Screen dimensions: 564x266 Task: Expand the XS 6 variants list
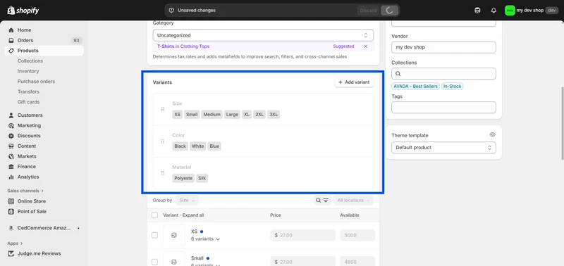click(x=205, y=239)
